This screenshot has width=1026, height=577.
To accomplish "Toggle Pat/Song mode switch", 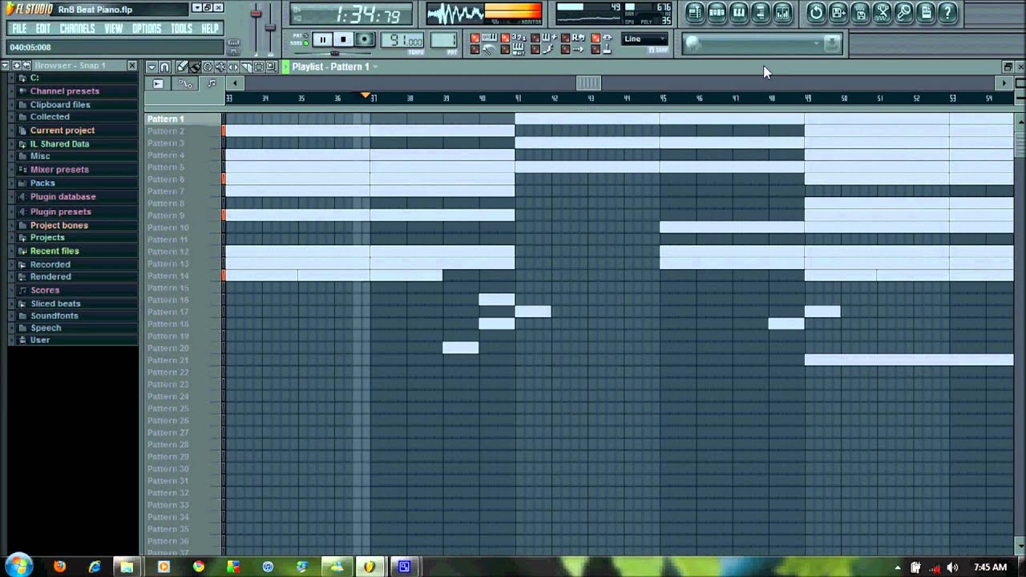I will (x=299, y=39).
